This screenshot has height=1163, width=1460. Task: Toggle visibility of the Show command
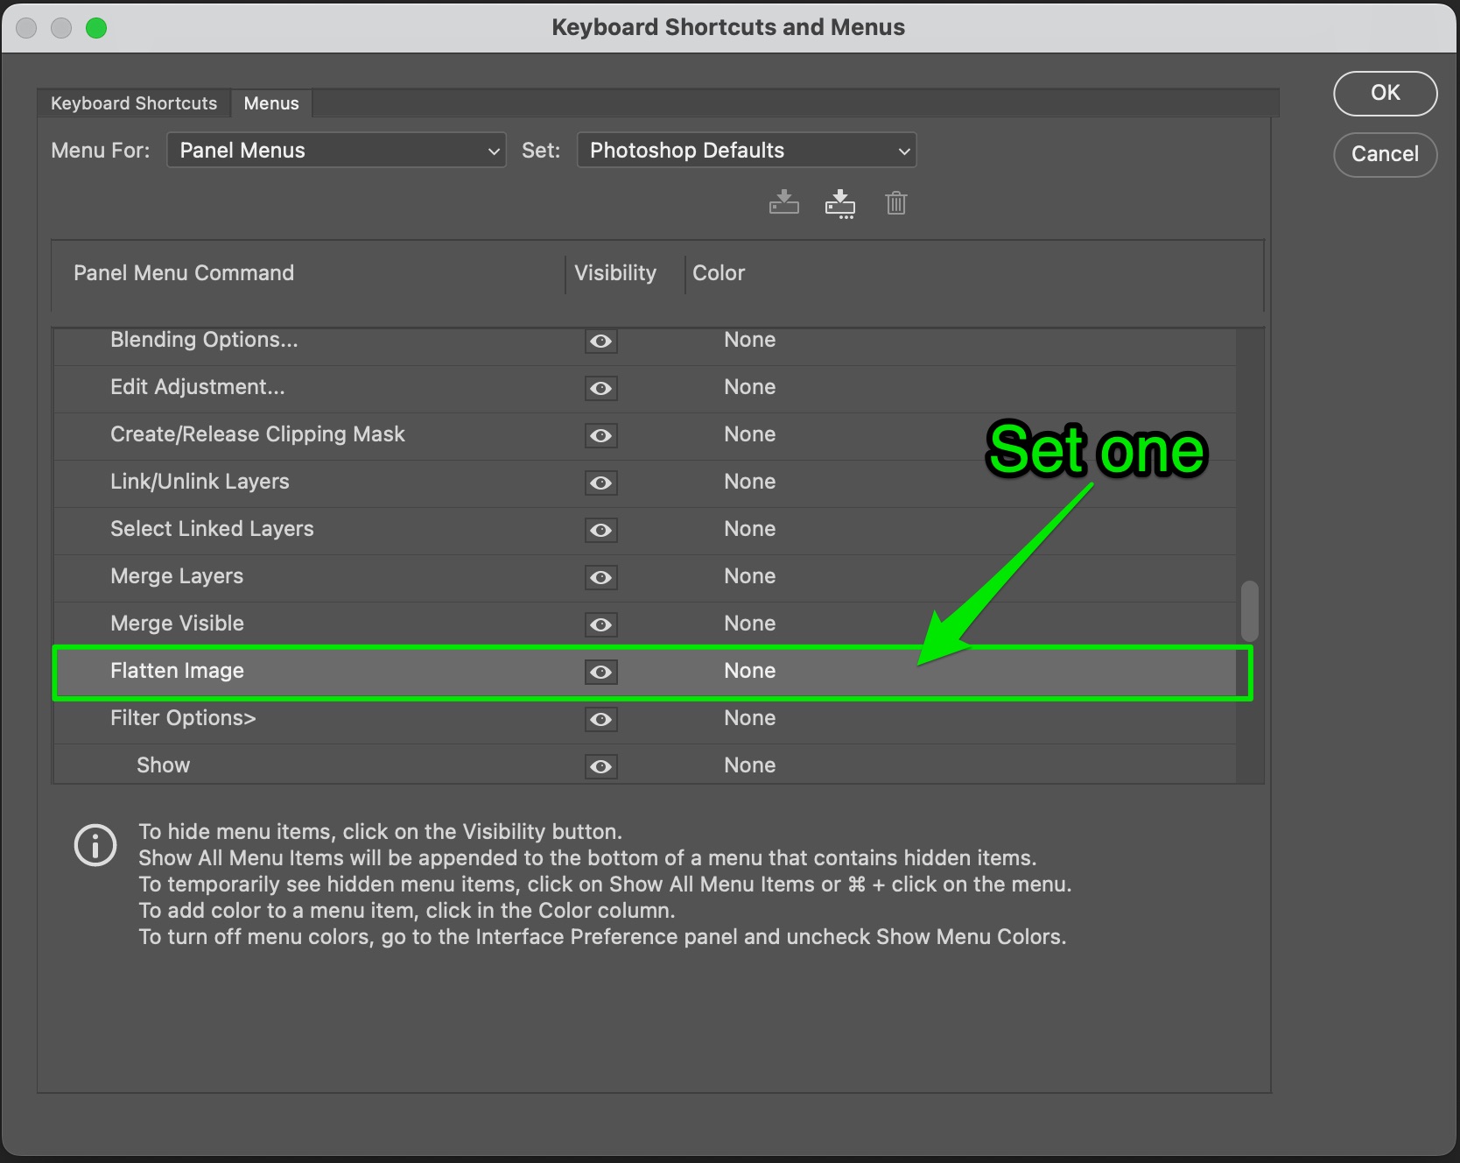[600, 766]
